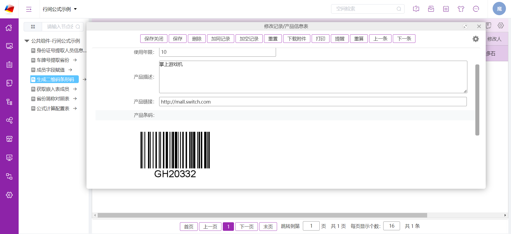This screenshot has height=234, width=511.
Task: Go to 下一条 record
Action: [x=404, y=39]
